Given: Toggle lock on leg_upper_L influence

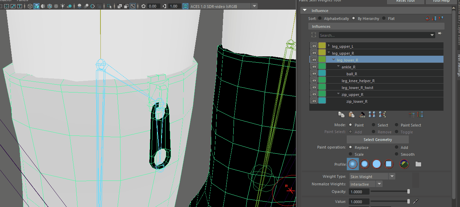Looking at the screenshot, I should click(313, 46).
